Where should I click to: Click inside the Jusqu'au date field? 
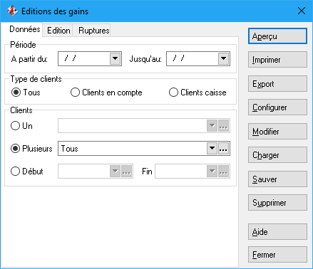pyautogui.click(x=193, y=58)
